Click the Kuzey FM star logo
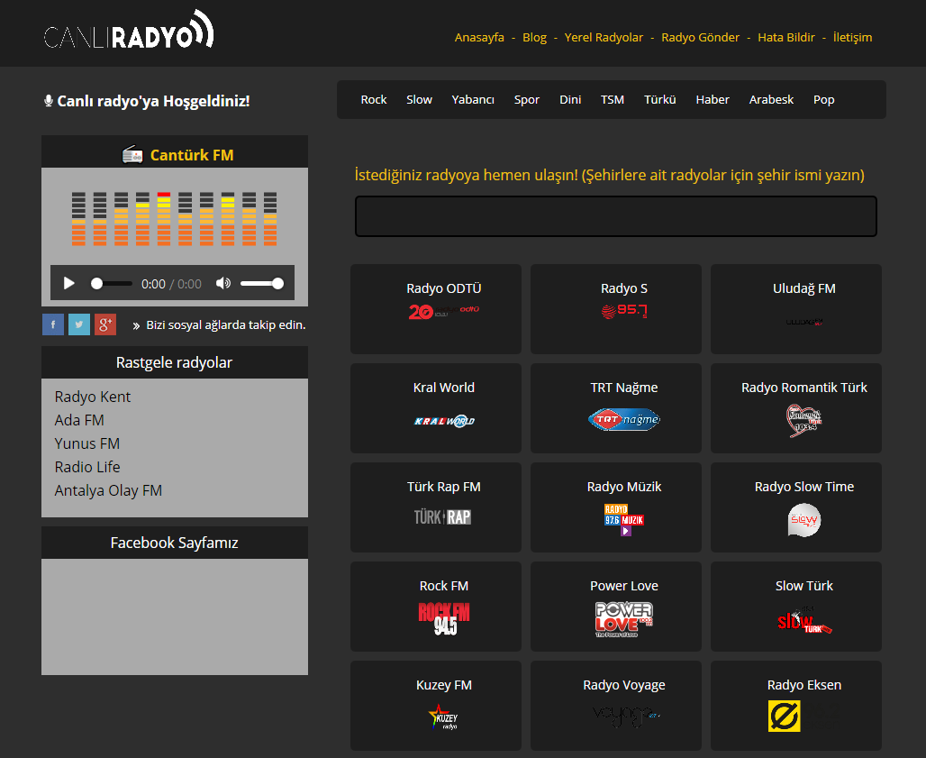The width and height of the screenshot is (926, 758). [x=443, y=717]
